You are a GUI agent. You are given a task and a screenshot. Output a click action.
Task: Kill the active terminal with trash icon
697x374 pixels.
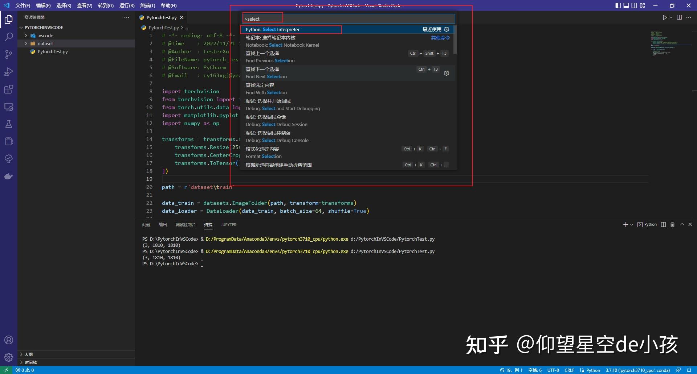click(672, 225)
